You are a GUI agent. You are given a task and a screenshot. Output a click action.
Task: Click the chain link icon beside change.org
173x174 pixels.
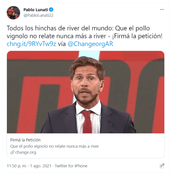click(x=12, y=152)
